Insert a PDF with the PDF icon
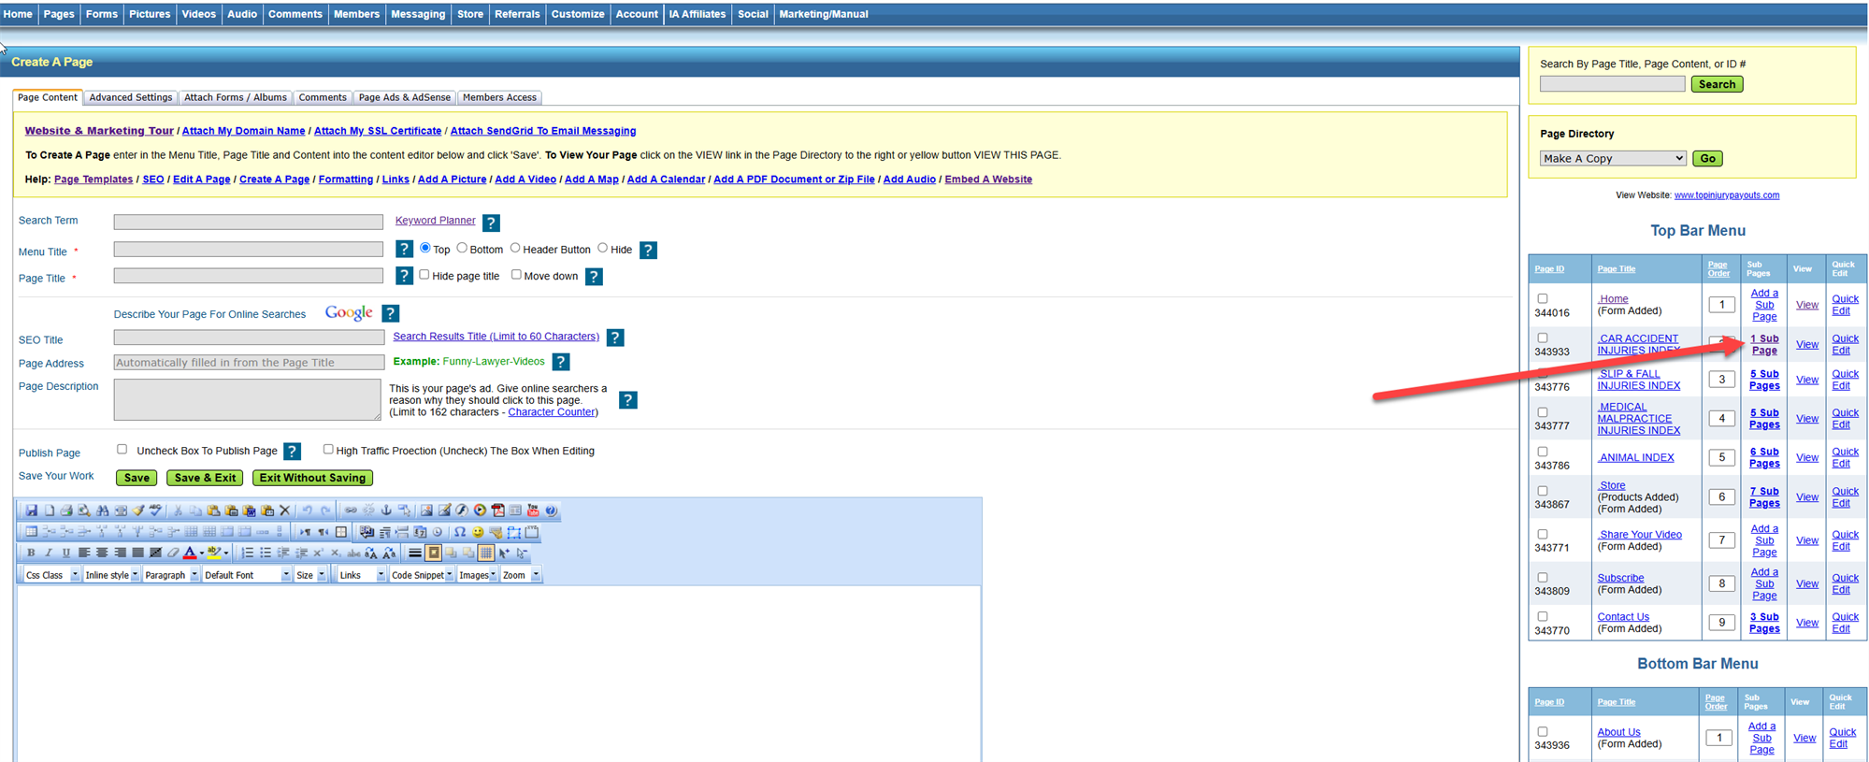 [x=498, y=510]
